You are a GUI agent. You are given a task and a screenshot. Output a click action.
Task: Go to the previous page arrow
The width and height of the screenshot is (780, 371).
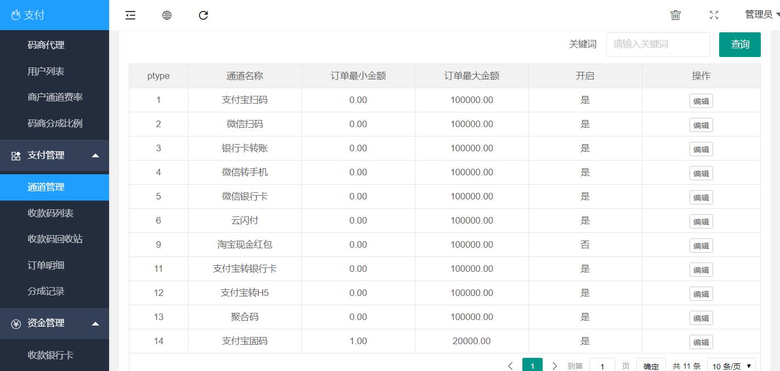[x=510, y=366]
